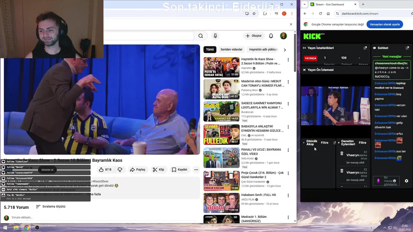This screenshot has width=413, height=232.
Task: Open the Chrome three-dot menu in YouTube window
Action: point(292,14)
